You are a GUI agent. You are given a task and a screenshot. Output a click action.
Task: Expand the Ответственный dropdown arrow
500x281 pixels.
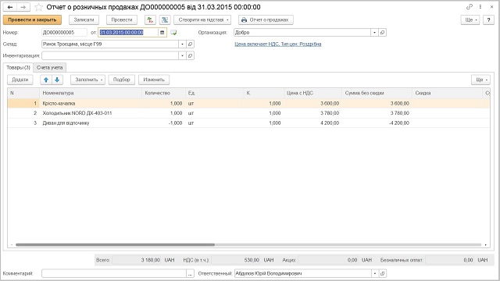point(374,273)
